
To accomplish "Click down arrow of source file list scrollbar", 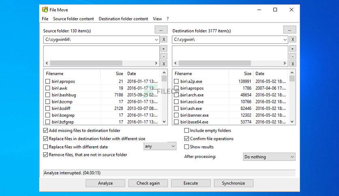I will coord(164,122).
